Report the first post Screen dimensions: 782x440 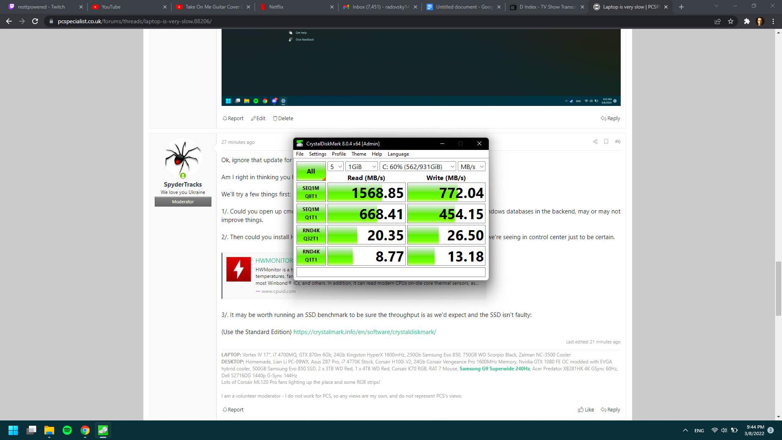(233, 118)
